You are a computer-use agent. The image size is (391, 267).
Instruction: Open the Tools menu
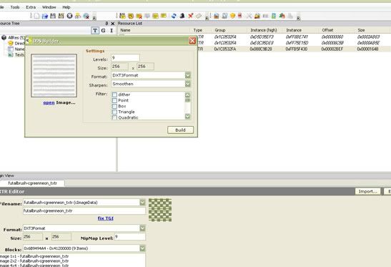pyautogui.click(x=15, y=7)
